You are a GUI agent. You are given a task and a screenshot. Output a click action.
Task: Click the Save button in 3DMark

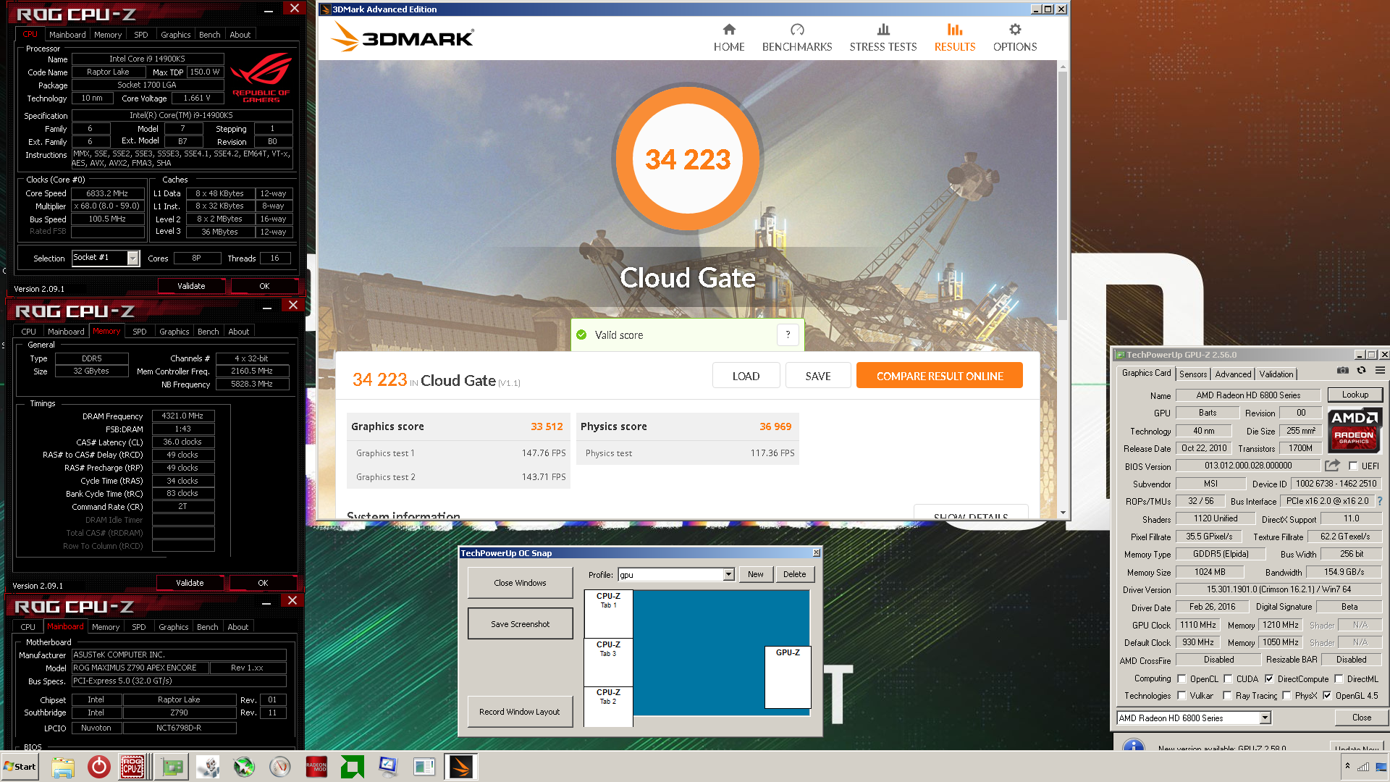[818, 376]
